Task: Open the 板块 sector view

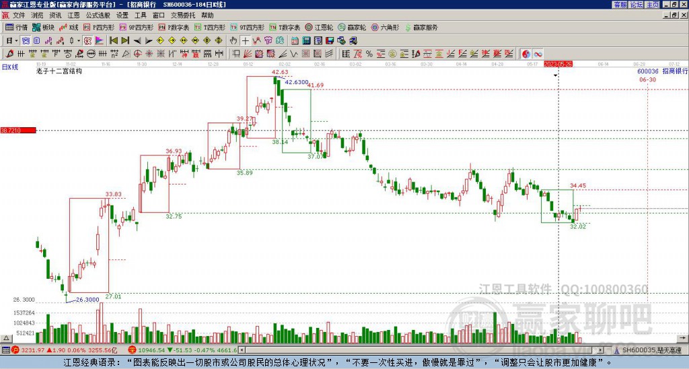Action: (43, 27)
